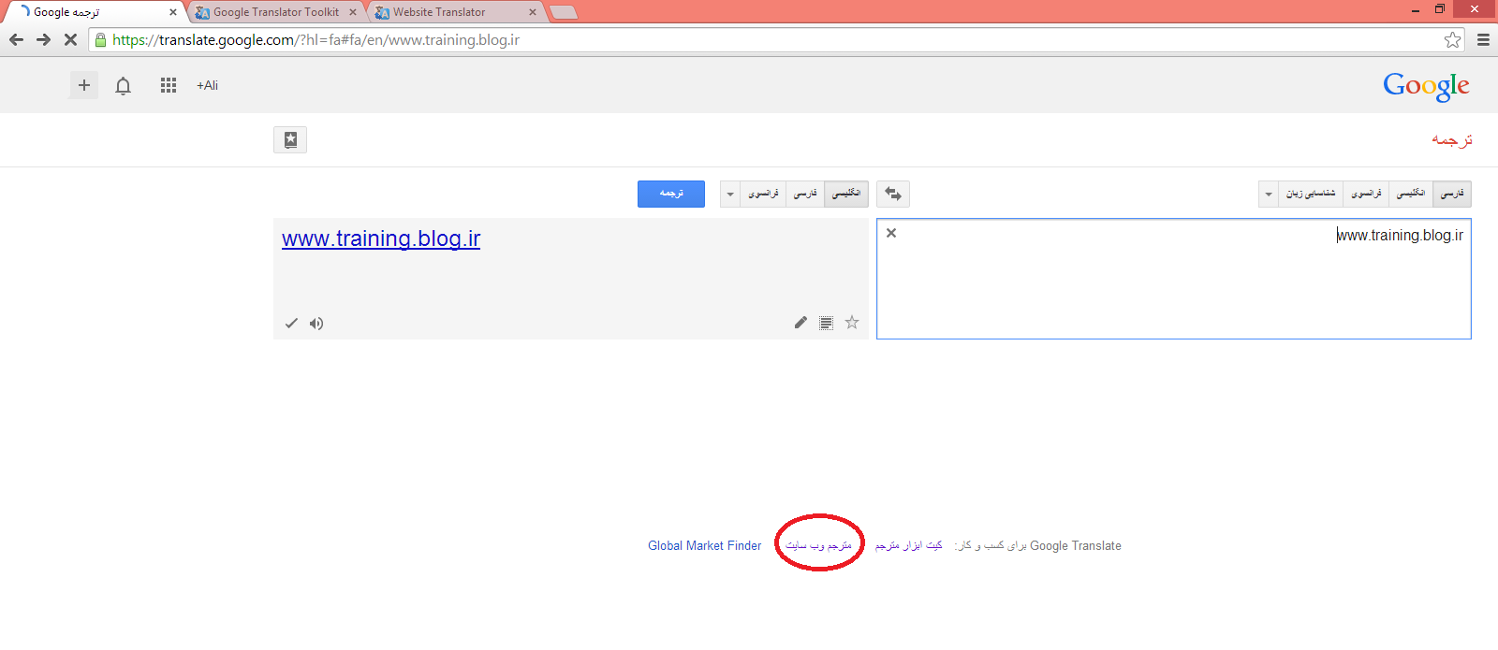
Task: Star the translation to save it
Action: point(852,323)
